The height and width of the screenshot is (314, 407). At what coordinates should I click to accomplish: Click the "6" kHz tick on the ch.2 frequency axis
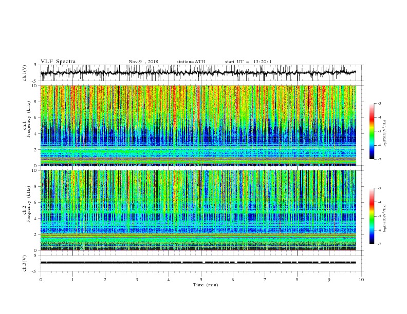pos(36,203)
